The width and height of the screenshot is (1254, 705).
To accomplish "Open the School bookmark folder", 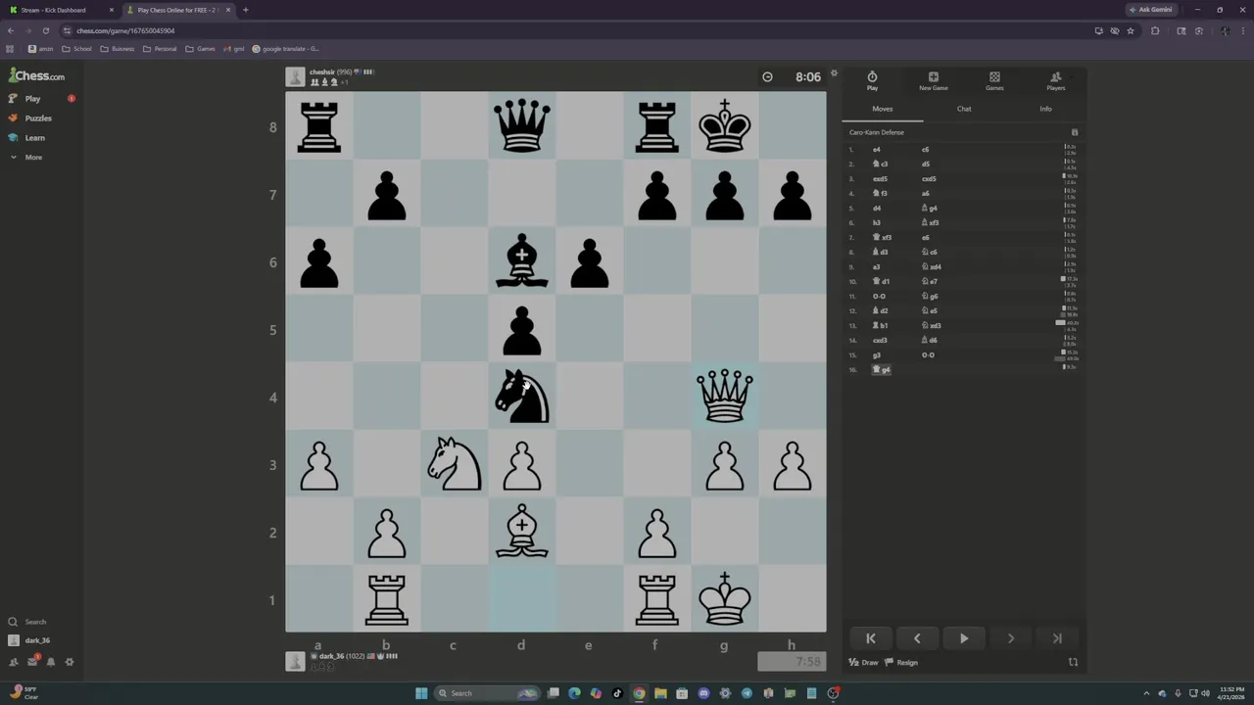I will (x=77, y=49).
